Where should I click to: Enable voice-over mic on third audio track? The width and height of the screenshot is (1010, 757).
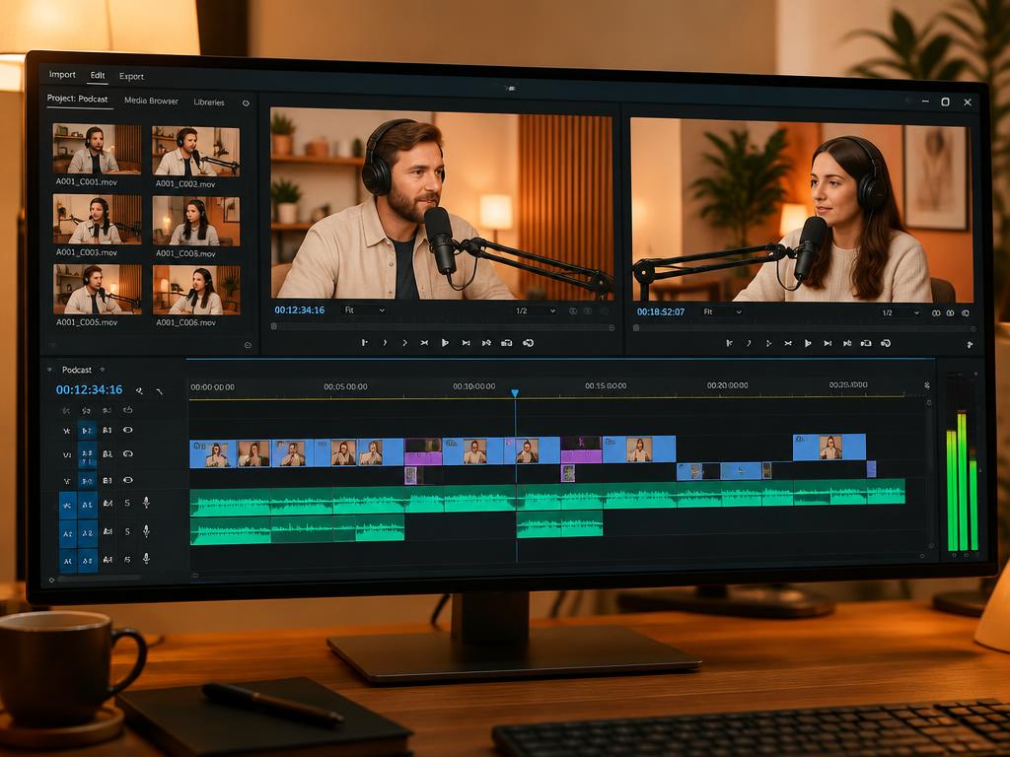pos(146,559)
